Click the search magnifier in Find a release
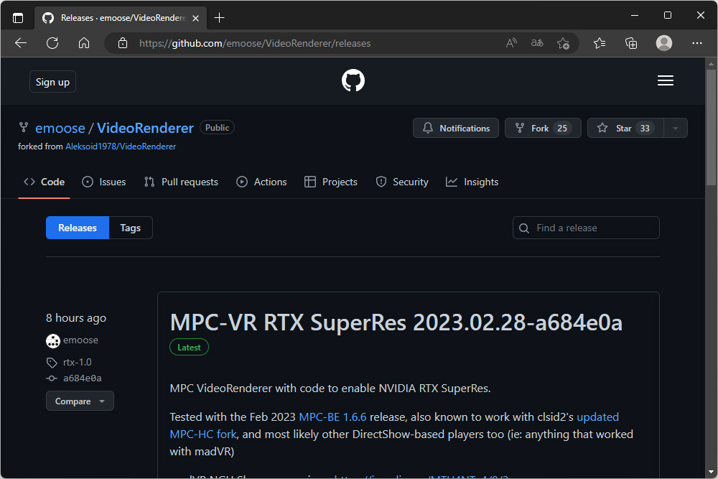Screen dimensions: 718x479 coord(523,228)
